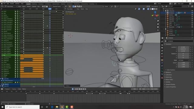Toggle the mute checkbox on the Jaw channel
Image resolution: width=194 pixels, height=109 pixels.
pyautogui.click(x=18, y=55)
